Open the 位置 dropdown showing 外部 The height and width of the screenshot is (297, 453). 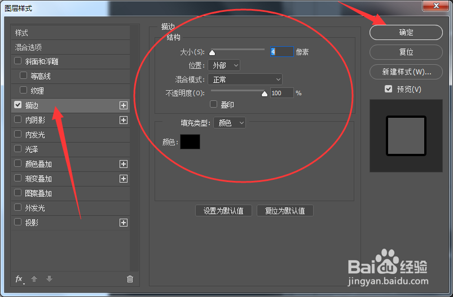click(224, 65)
